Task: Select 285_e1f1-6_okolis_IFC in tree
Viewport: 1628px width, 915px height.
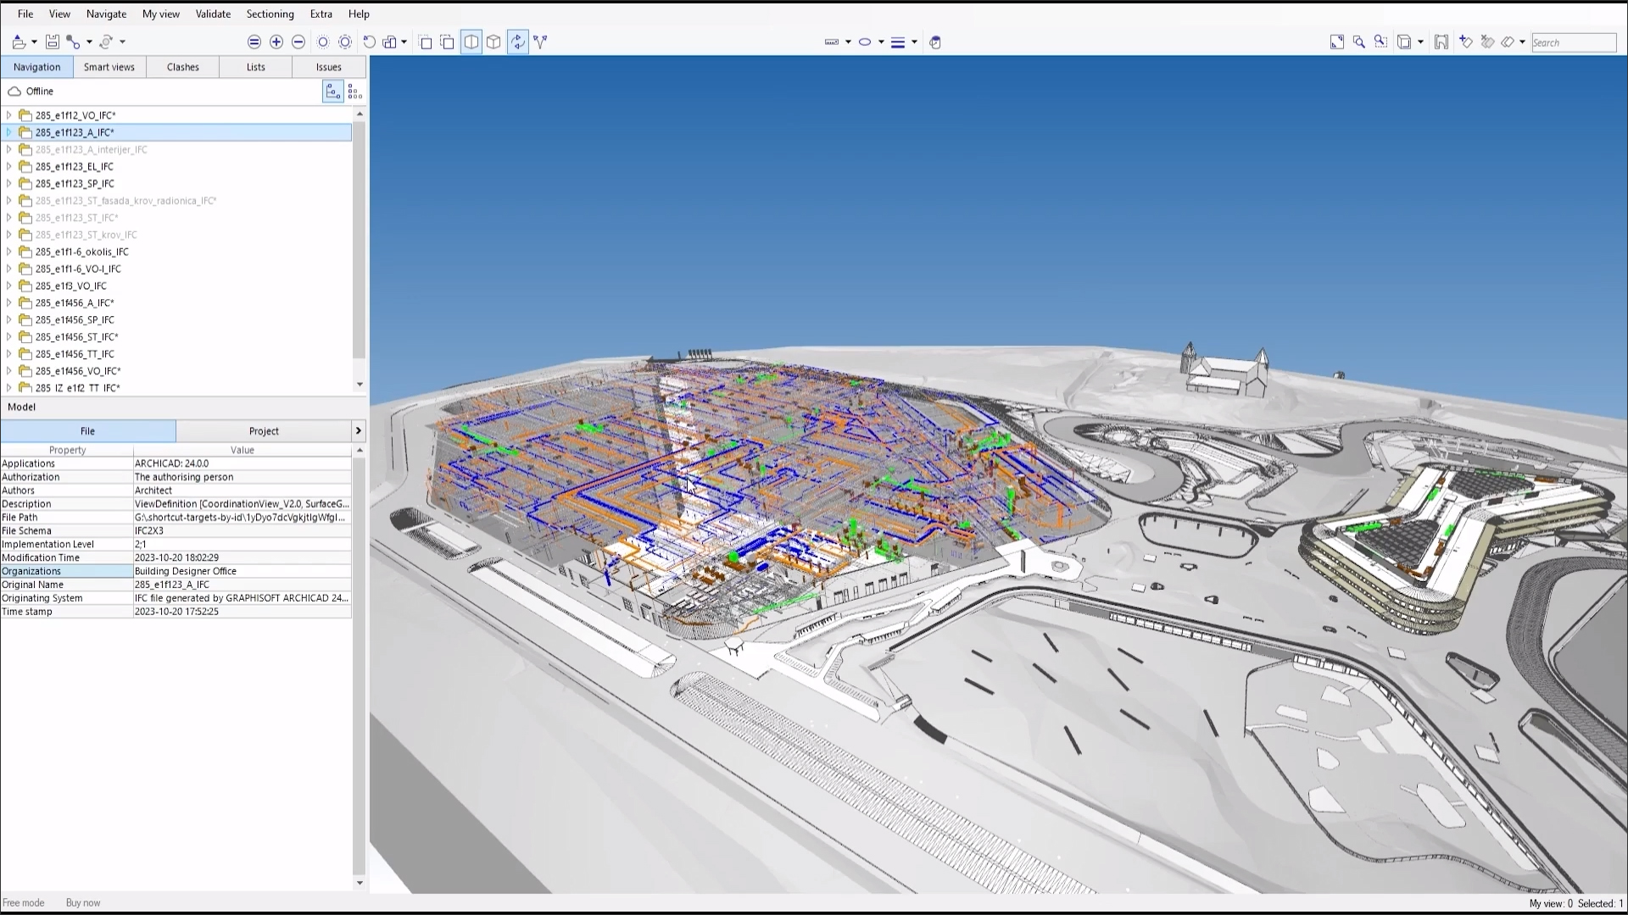Action: (82, 252)
